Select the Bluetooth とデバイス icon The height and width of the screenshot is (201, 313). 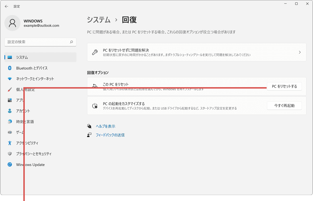pos(9,68)
